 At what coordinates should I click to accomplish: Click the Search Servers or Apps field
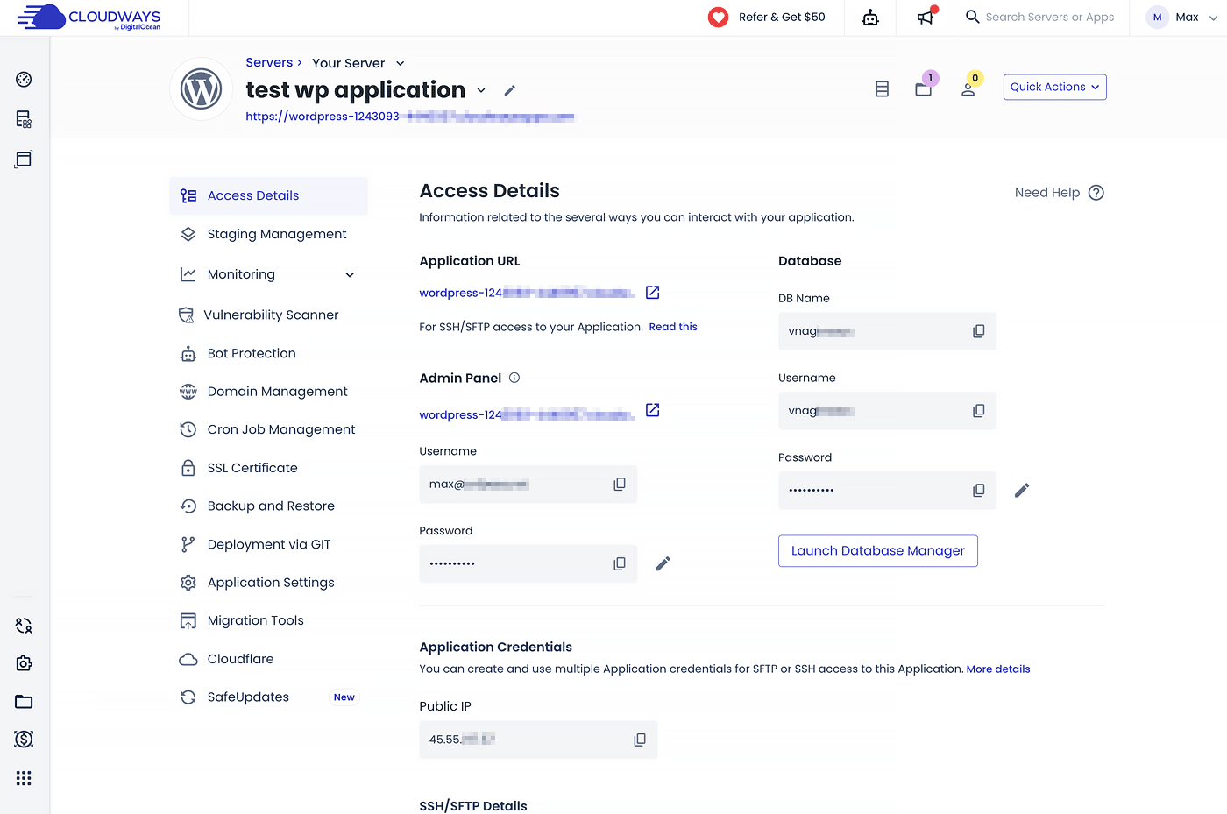[x=1050, y=17]
